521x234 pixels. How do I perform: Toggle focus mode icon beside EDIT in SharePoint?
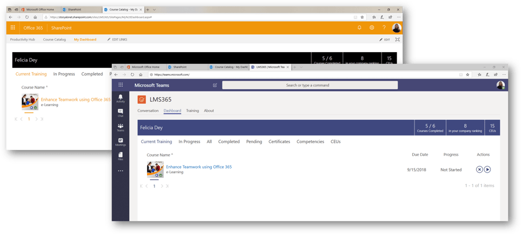tap(397, 39)
